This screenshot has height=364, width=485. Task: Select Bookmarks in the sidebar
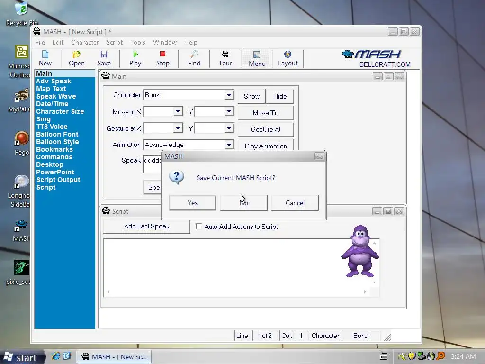(x=54, y=149)
